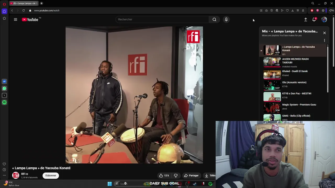This screenshot has height=188, width=335.
Task: Click the main video player
Action: [134, 95]
